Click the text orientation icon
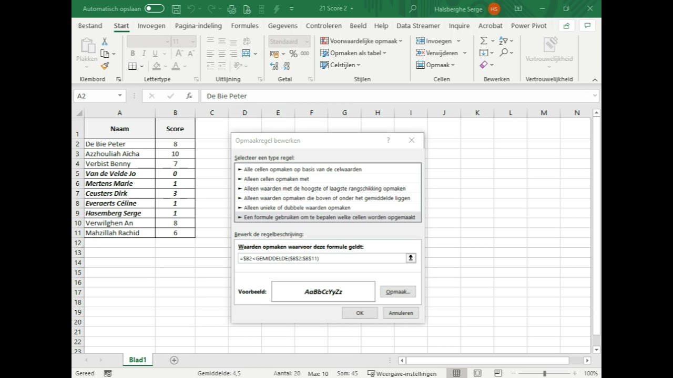The width and height of the screenshot is (673, 378). point(238,66)
